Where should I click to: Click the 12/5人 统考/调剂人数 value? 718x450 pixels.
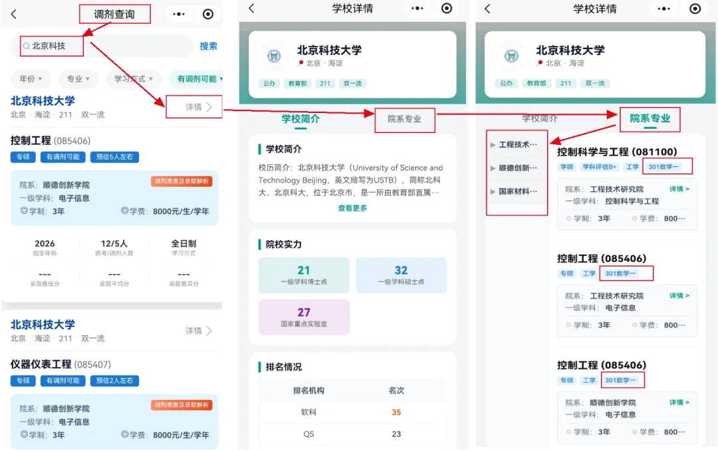[114, 243]
